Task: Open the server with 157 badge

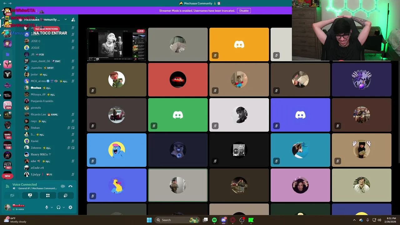Action: click(x=7, y=165)
